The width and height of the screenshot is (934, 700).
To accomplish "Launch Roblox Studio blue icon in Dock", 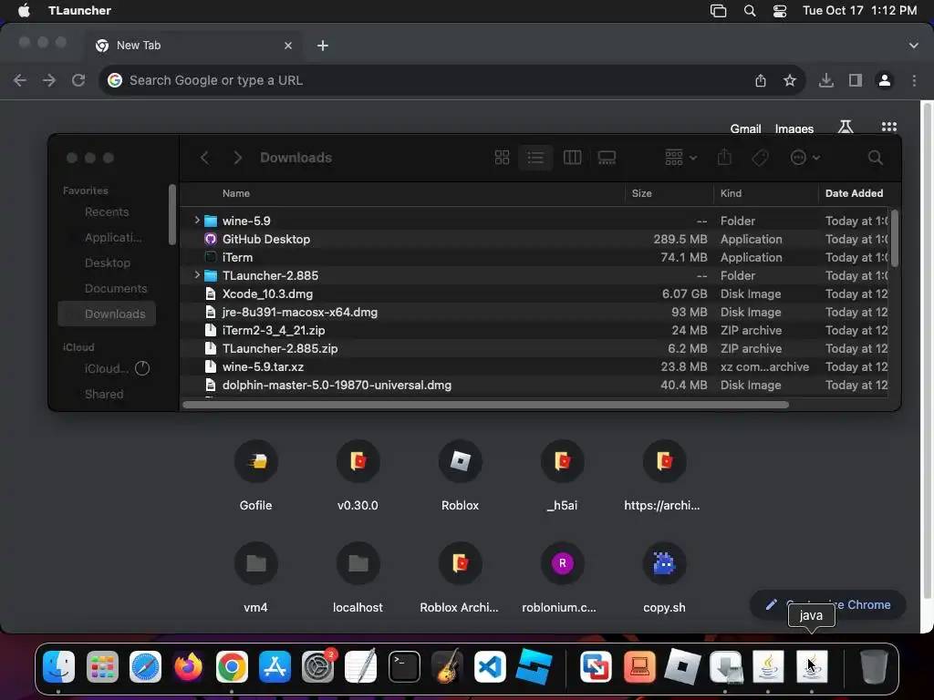I will 534,666.
